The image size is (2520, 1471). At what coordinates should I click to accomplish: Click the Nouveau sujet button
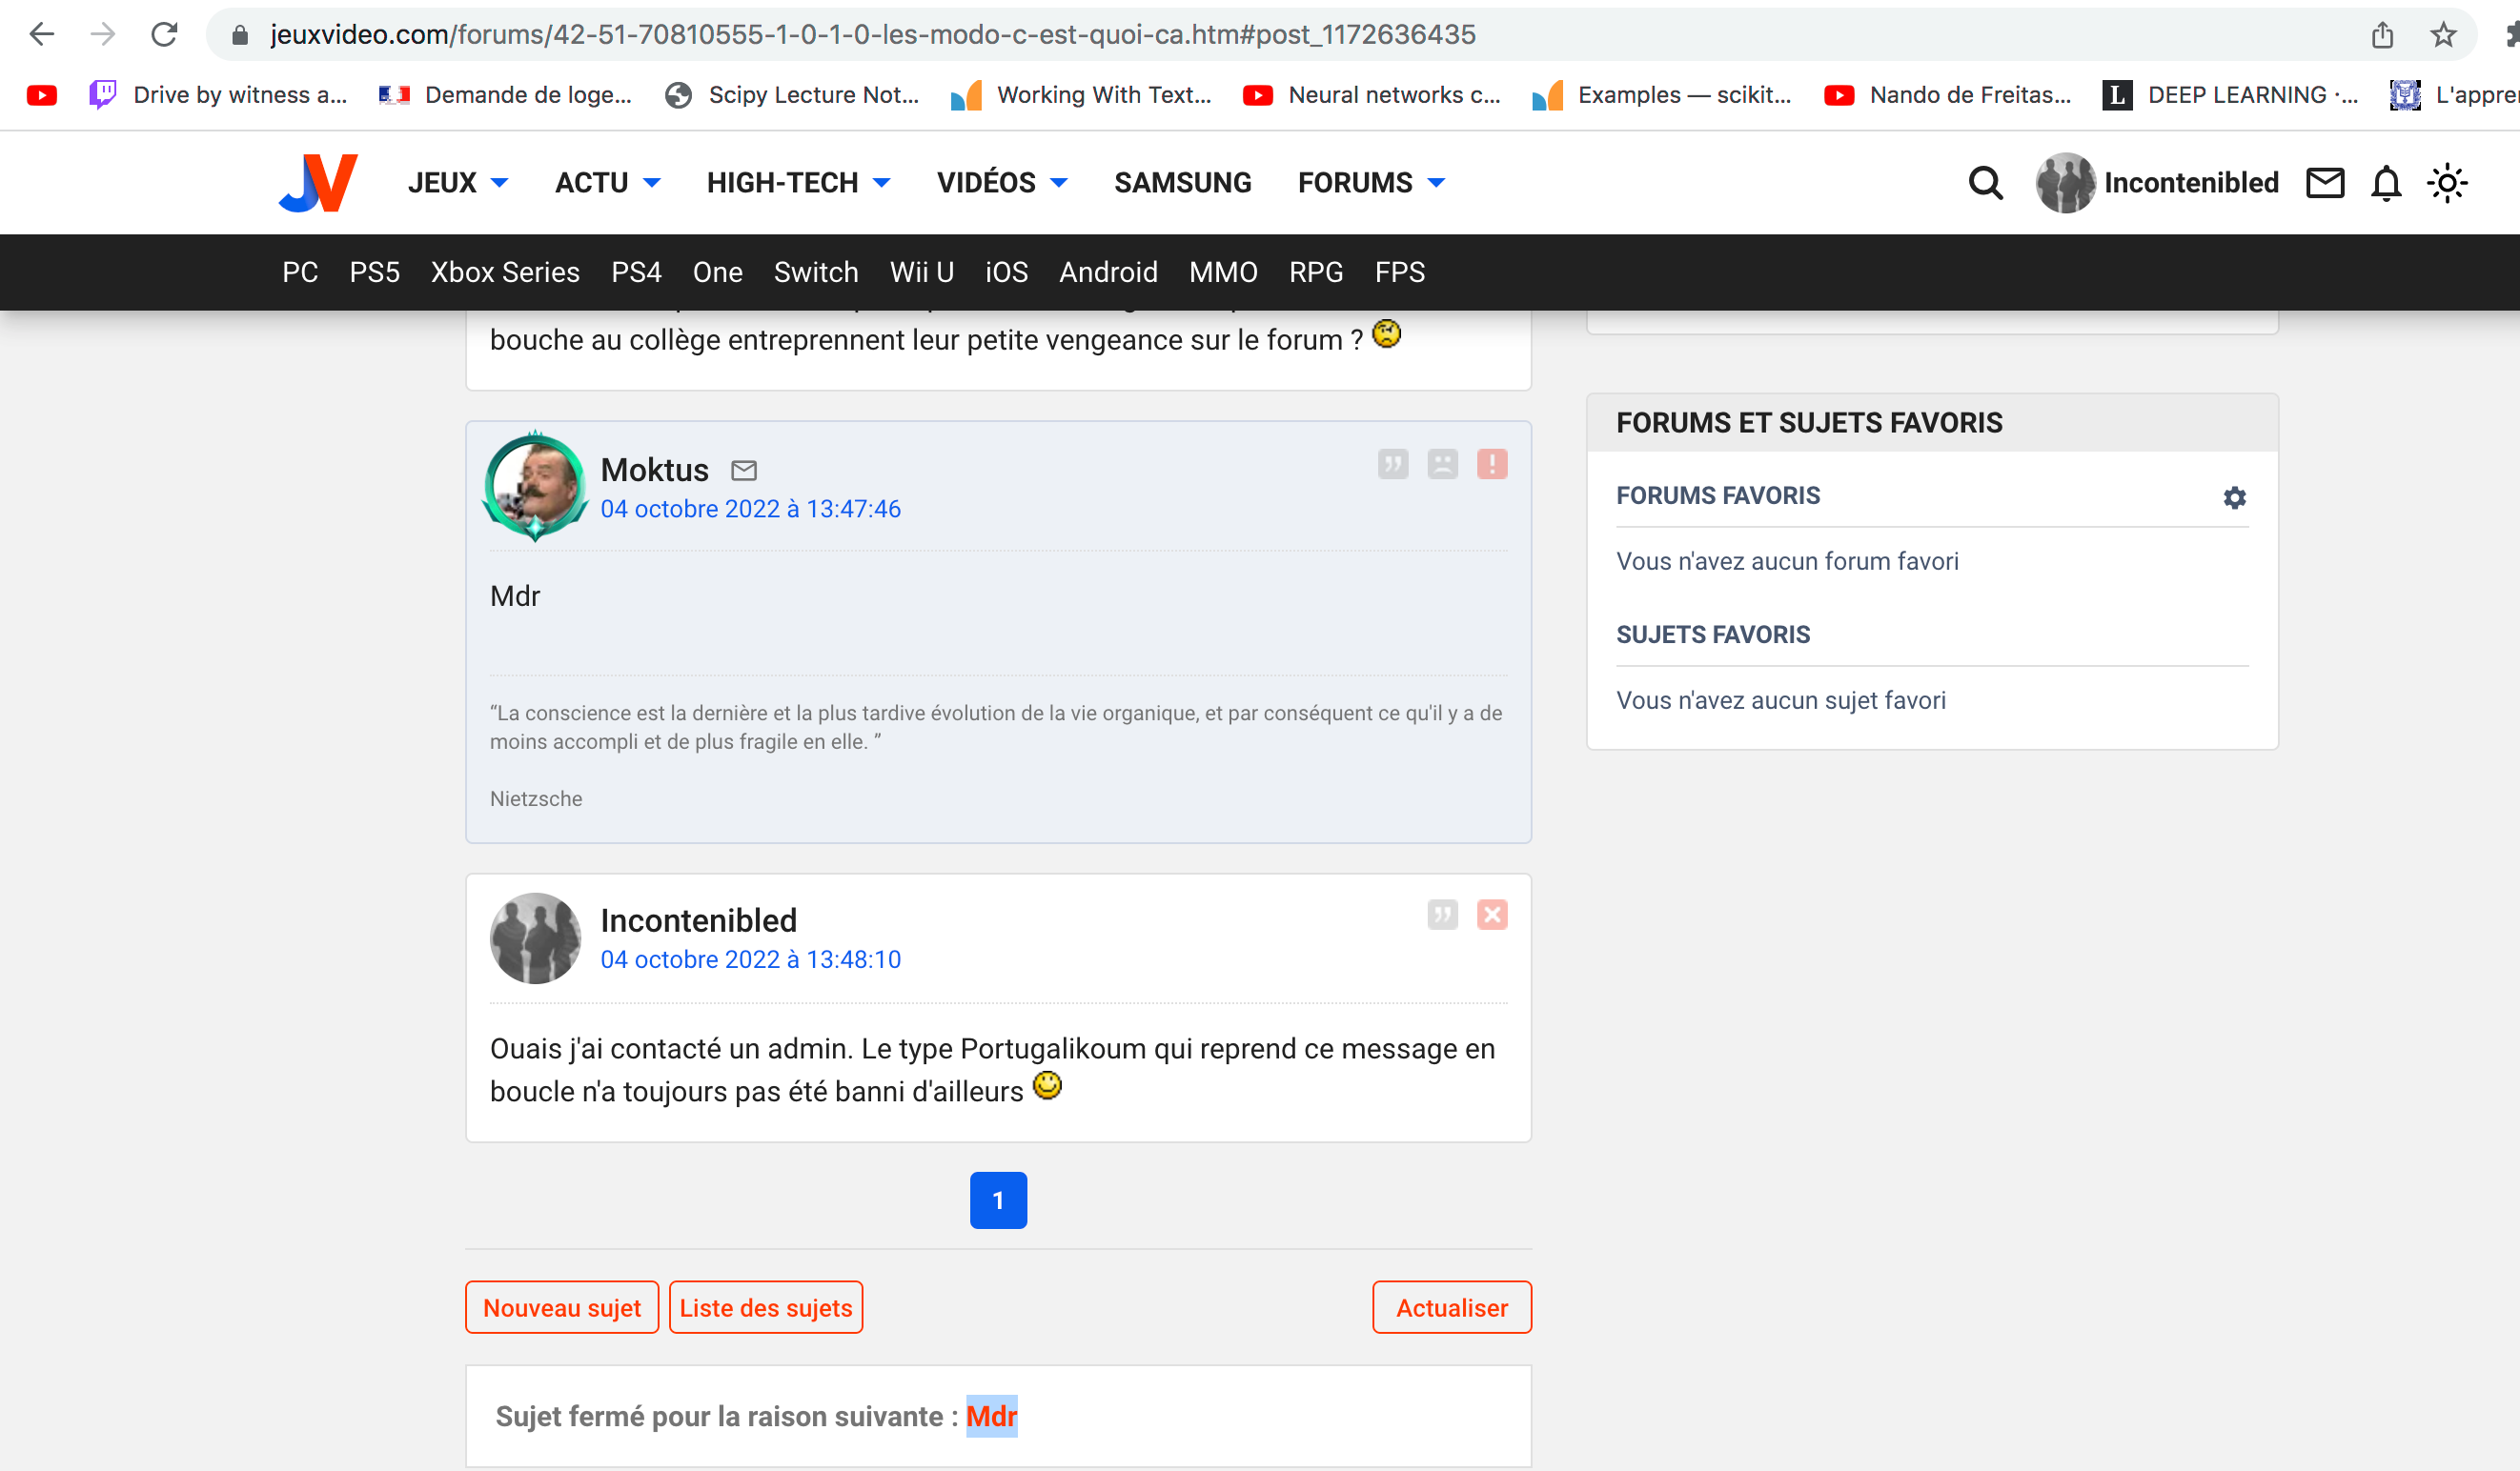point(561,1307)
